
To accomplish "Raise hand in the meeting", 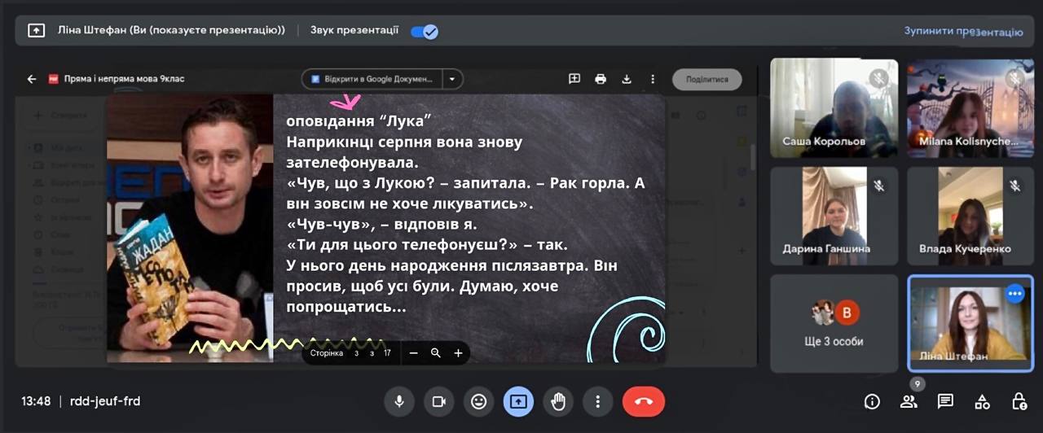I will [558, 401].
